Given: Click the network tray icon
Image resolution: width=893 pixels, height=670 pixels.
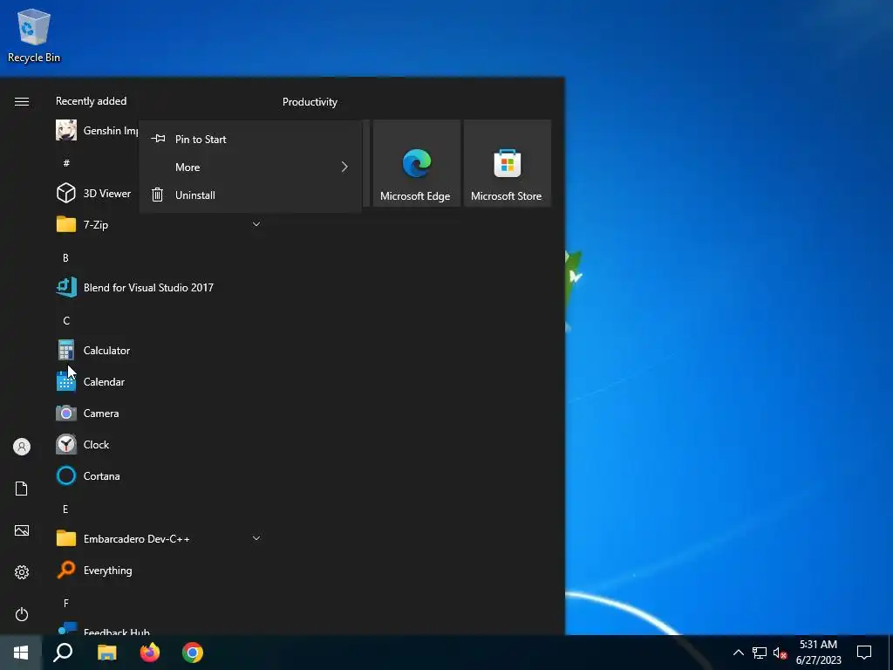Looking at the screenshot, I should point(760,653).
